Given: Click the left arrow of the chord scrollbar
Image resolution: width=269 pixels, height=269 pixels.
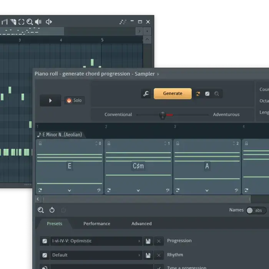Looking at the screenshot, I should coord(38,199).
